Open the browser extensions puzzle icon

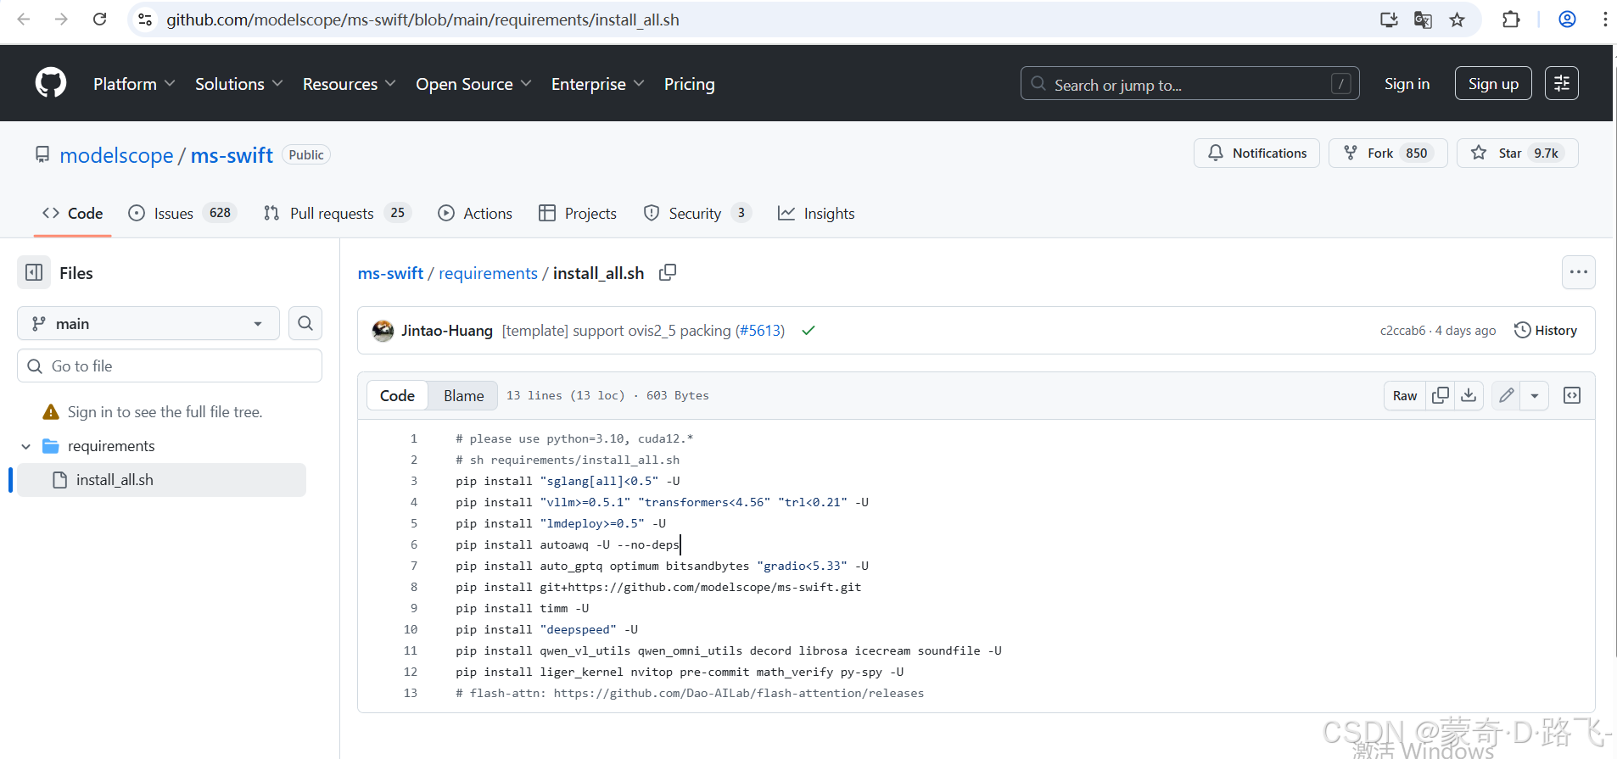pos(1511,20)
